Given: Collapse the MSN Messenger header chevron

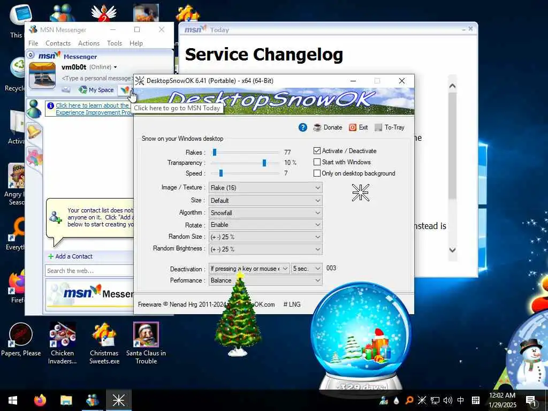Looking at the screenshot, I should [31, 55].
